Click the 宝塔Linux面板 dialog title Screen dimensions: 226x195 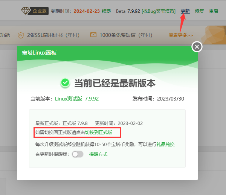pyautogui.click(x=39, y=53)
